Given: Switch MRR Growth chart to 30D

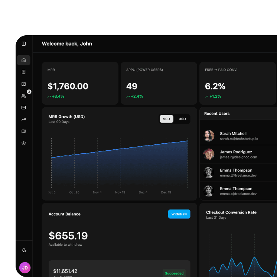Looking at the screenshot, I should click(x=182, y=119).
